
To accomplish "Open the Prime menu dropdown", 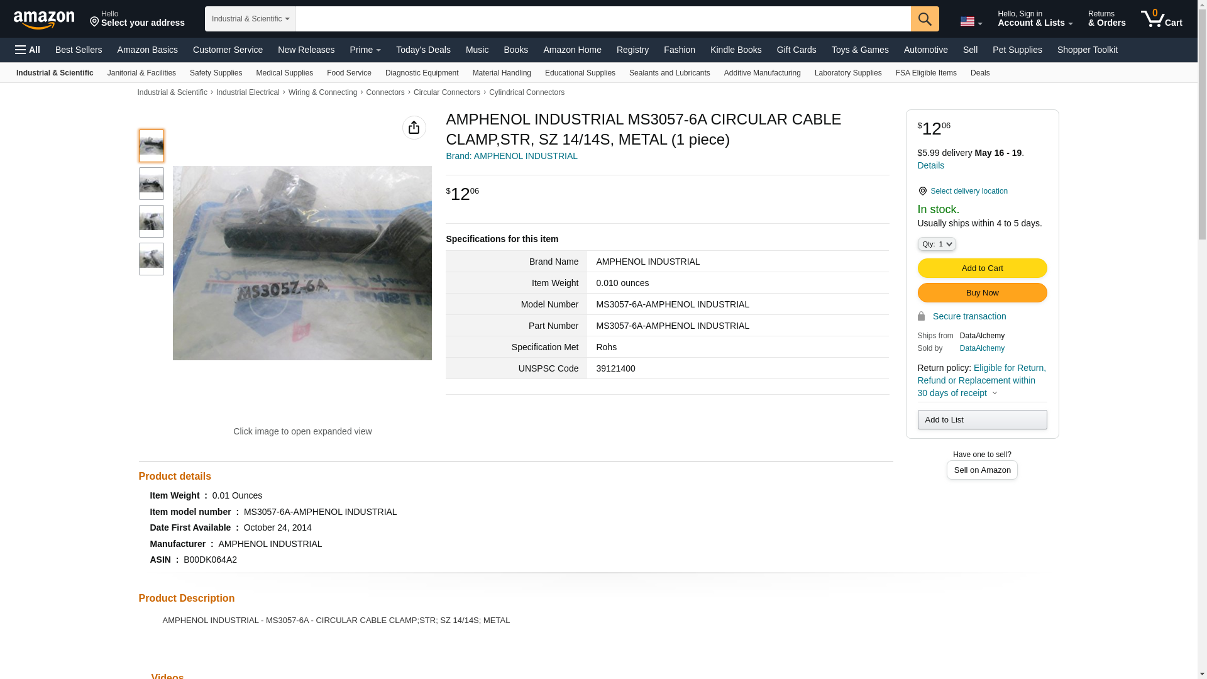I will pyautogui.click(x=365, y=50).
